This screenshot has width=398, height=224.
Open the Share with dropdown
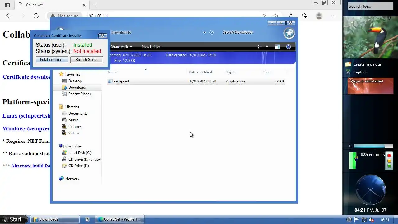121,47
